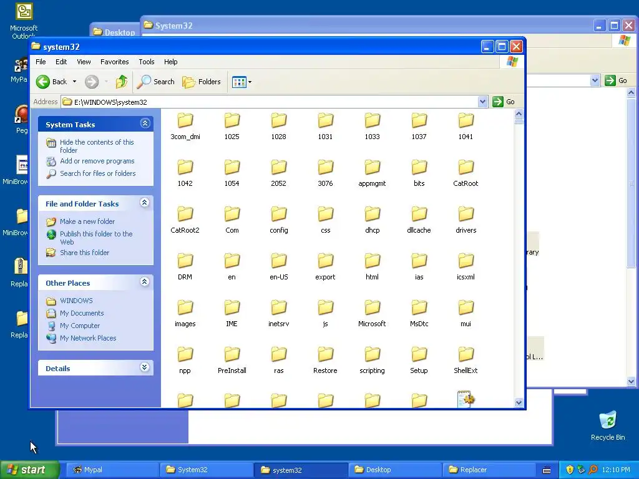Viewport: 639px width, 479px height.
Task: Open the address dropdown in background System32 window
Action: point(595,80)
